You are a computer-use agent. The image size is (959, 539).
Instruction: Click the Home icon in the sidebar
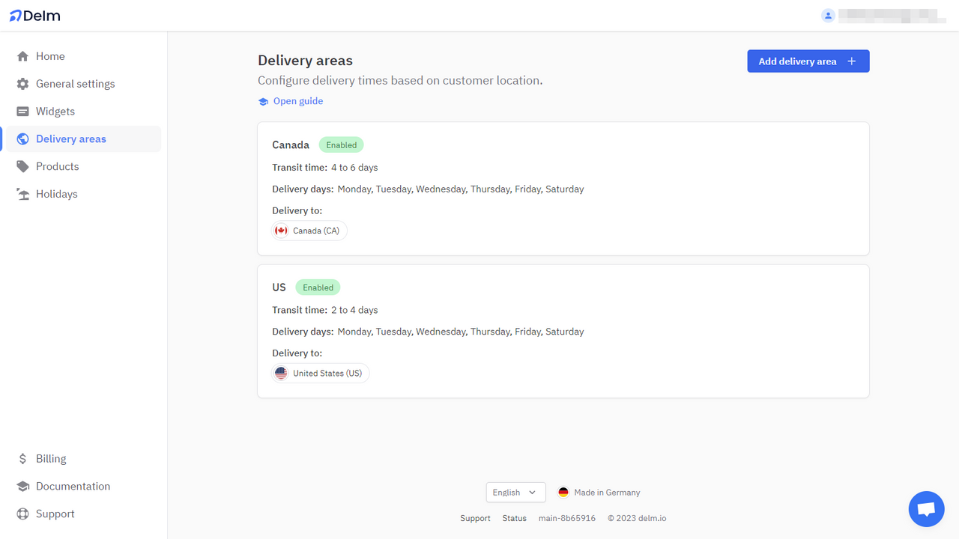(23, 55)
